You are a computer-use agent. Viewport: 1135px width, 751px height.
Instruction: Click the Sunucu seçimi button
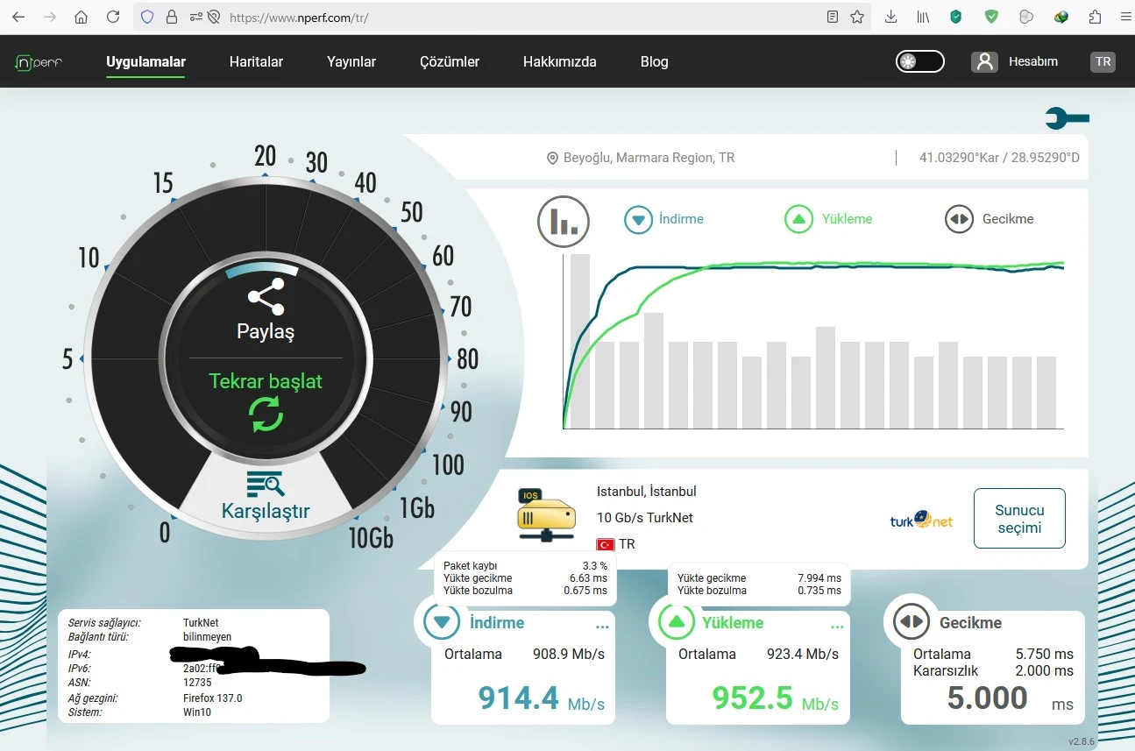[x=1019, y=519]
